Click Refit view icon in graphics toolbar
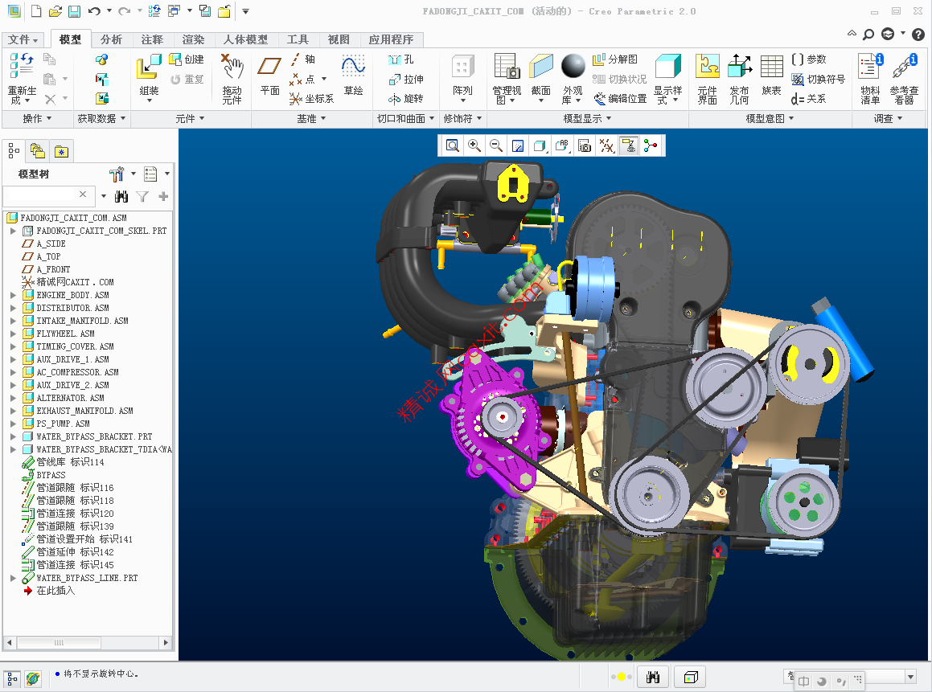The width and height of the screenshot is (932, 692). pos(453,145)
